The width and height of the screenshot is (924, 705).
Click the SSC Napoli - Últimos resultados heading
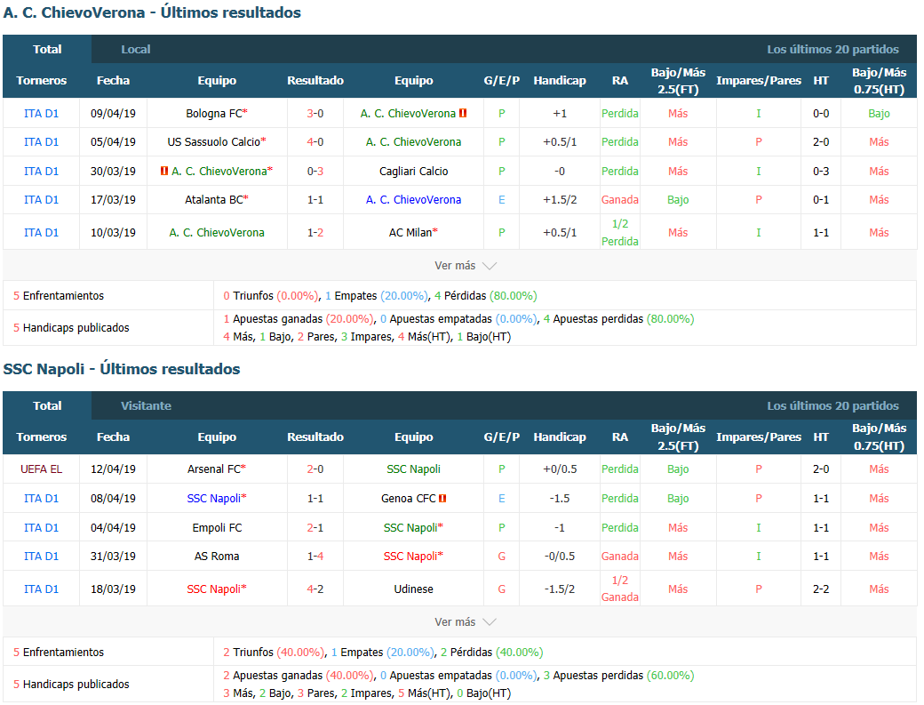(122, 369)
